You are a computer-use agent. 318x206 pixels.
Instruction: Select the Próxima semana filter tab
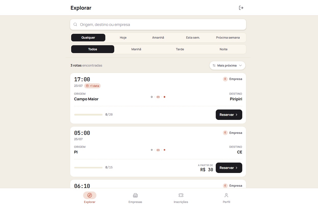point(228,38)
